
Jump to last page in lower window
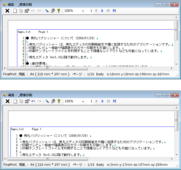tap(114, 101)
